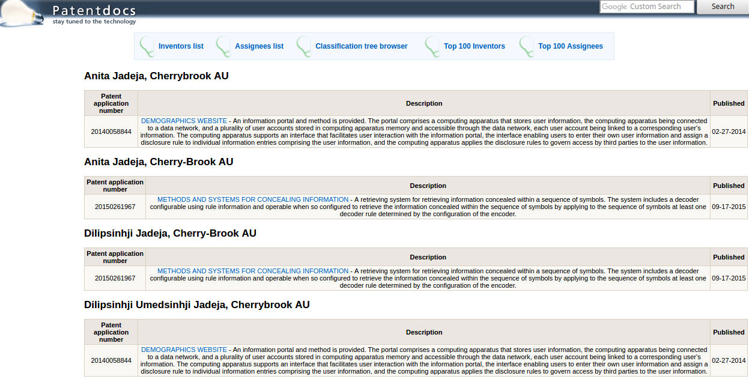Viewport: 749px width, 382px height.
Task: Click Description header in Dilipsinhji Jadeja Cherry-Brook table
Action: tap(428, 257)
